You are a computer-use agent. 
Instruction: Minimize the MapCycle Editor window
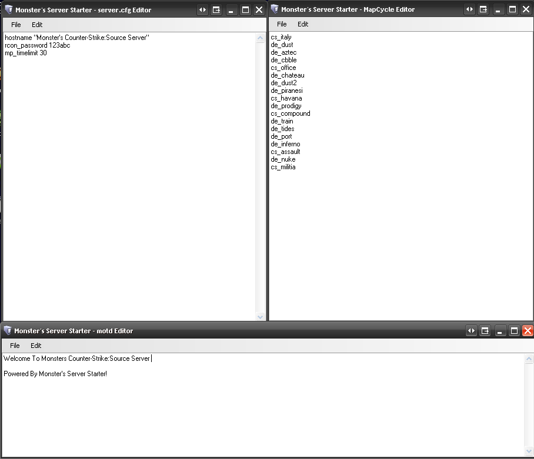click(498, 9)
